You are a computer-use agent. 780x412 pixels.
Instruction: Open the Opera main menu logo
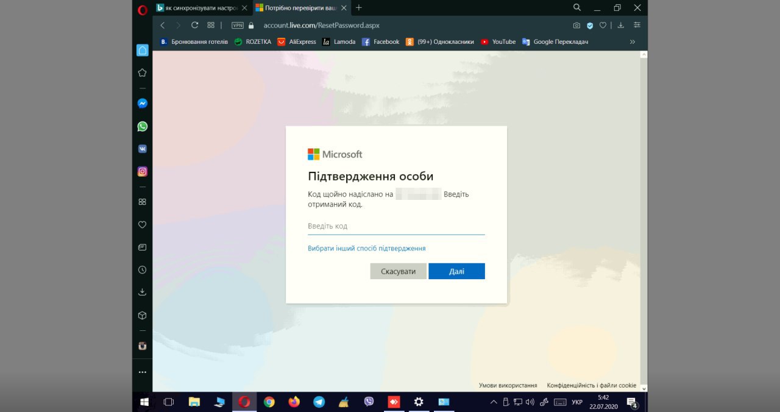143,9
